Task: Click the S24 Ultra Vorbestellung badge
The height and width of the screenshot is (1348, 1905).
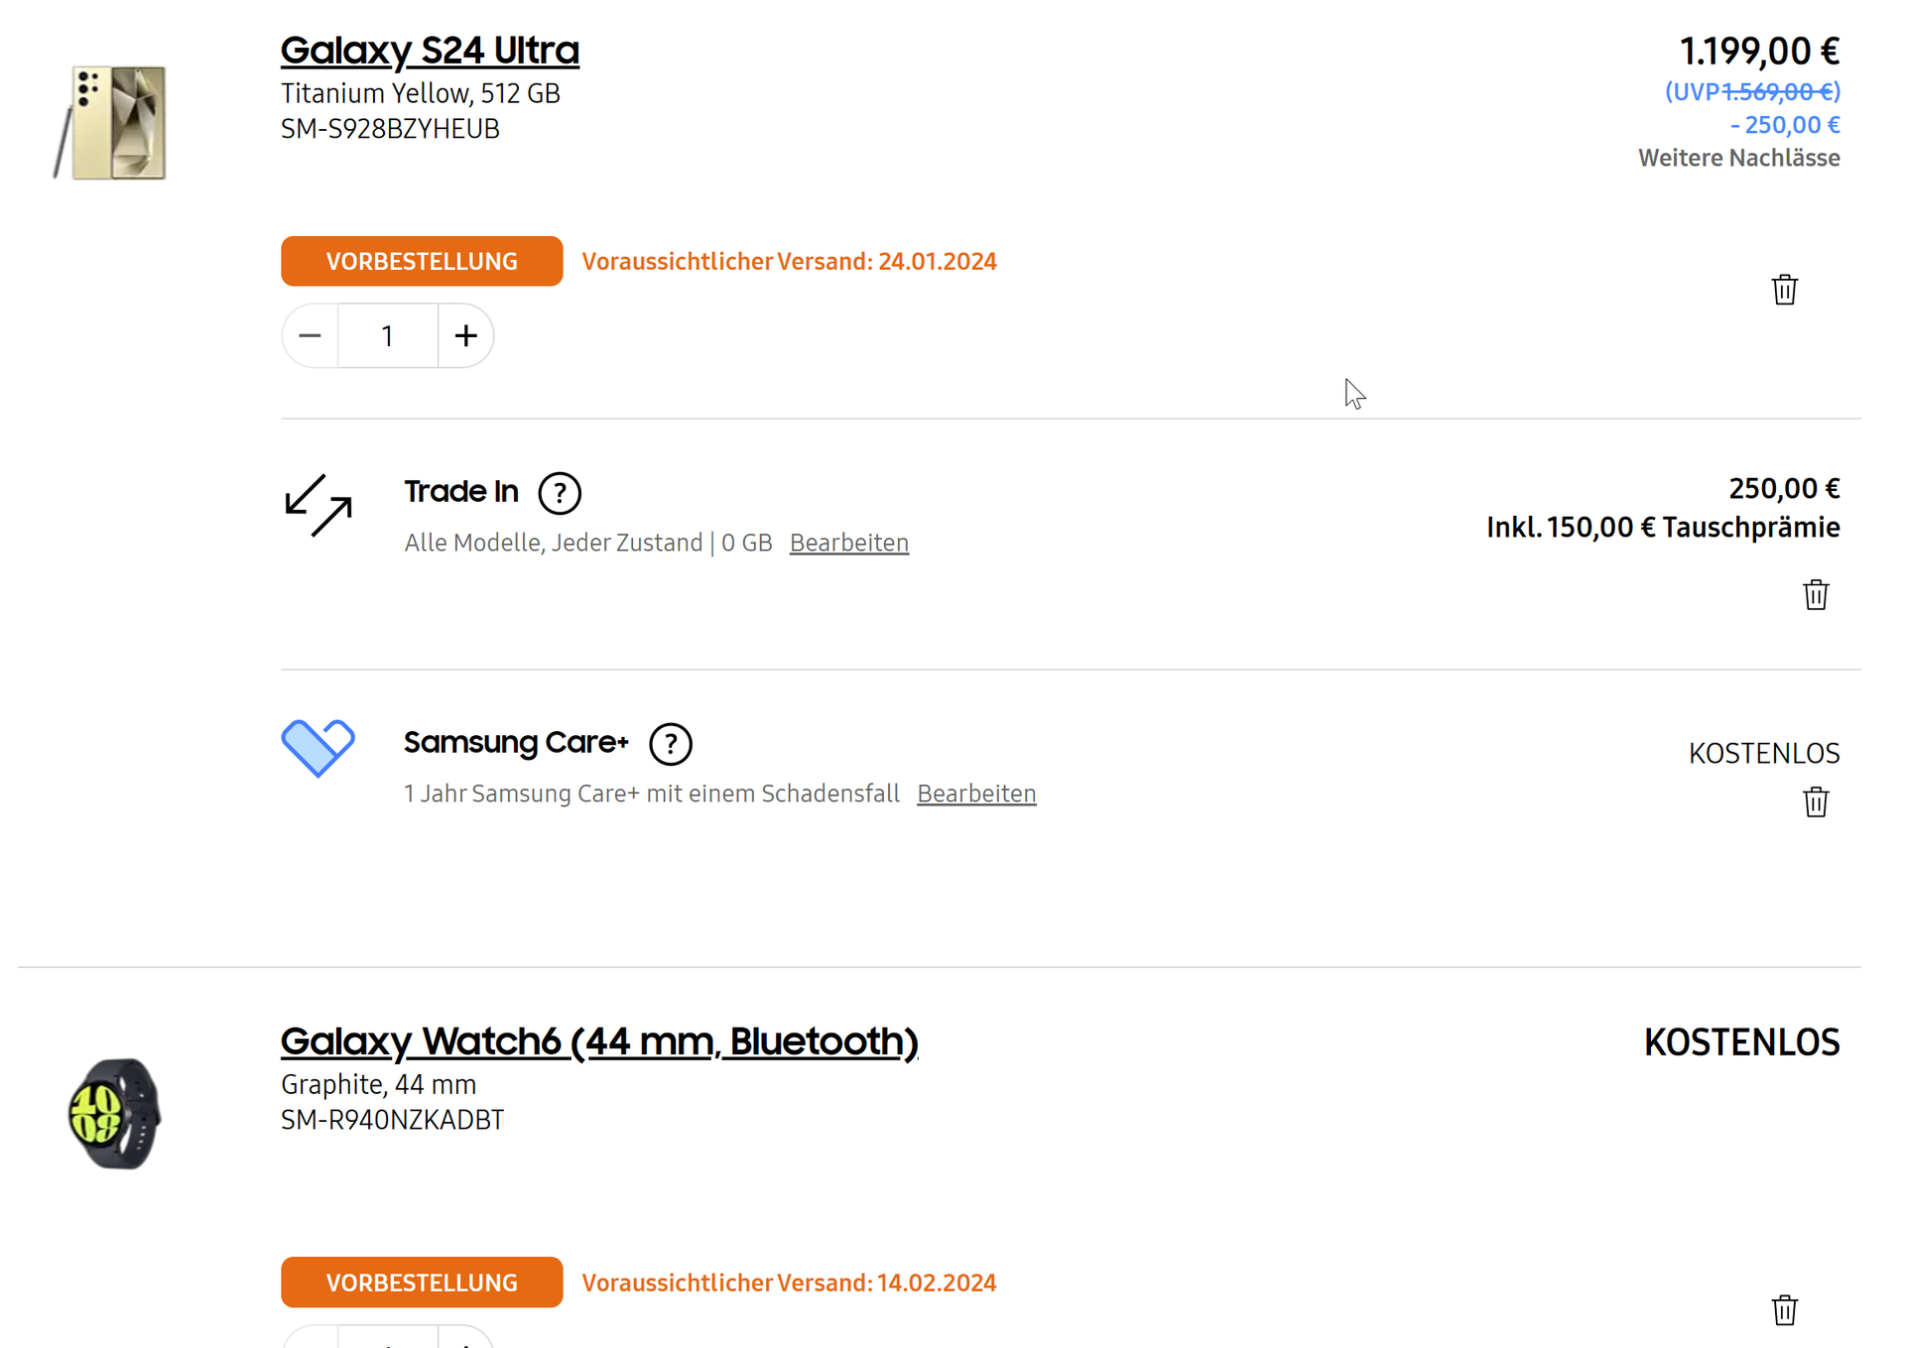Action: [422, 262]
